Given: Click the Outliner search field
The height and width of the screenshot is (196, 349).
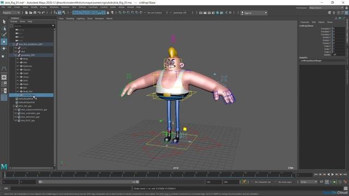Looking at the screenshot, I should (x=33, y=26).
